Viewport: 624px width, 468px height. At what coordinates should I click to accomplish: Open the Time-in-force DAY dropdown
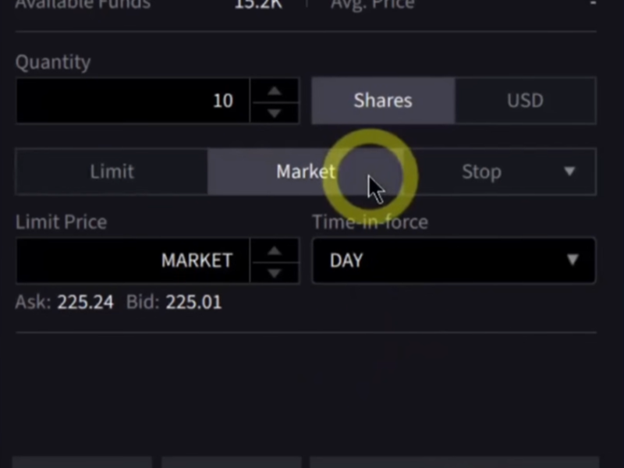(x=453, y=261)
